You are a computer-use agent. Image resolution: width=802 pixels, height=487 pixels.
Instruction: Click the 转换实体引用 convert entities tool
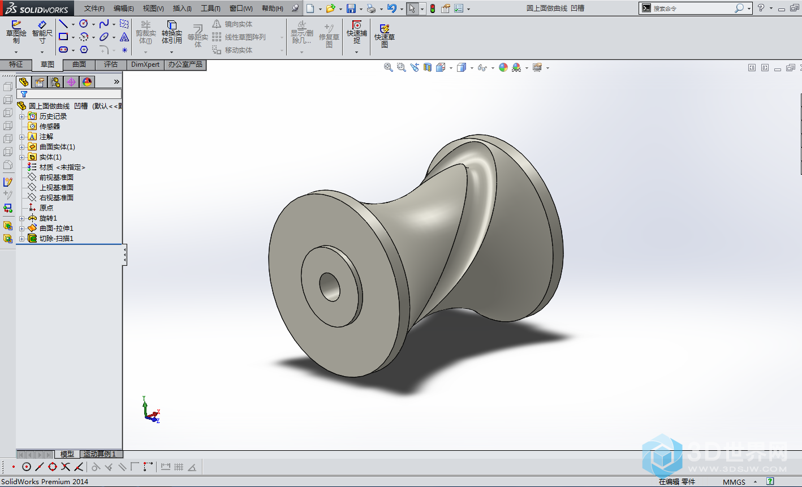pos(171,32)
